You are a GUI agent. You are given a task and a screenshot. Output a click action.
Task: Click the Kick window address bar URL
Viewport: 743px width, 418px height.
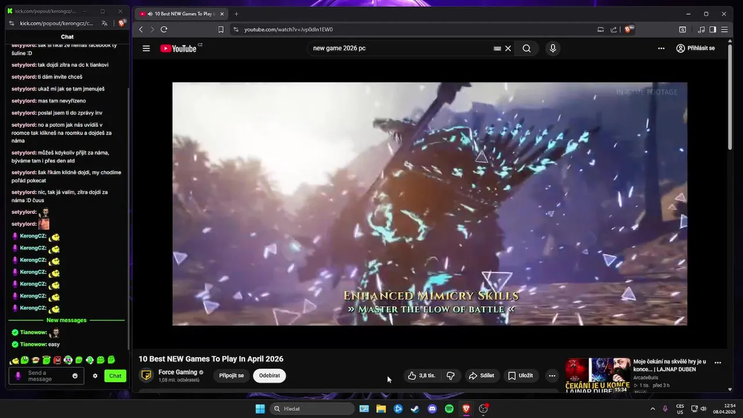tap(56, 23)
